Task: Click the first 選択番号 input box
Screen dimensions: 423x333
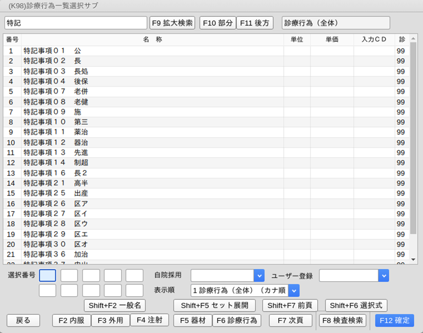Action: [47, 275]
